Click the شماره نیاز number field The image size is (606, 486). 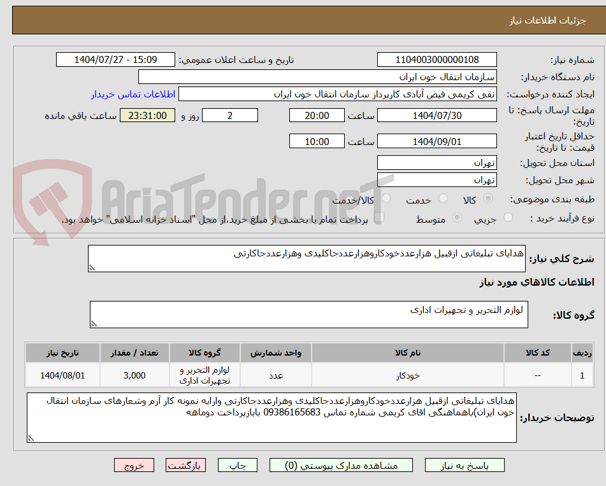pyautogui.click(x=437, y=59)
